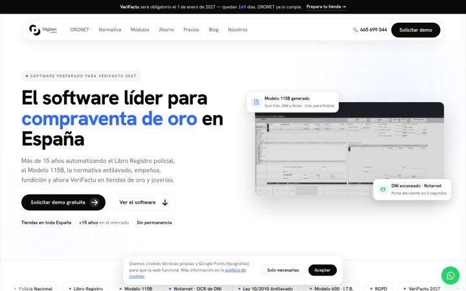Go to Módulos in the navigation

(x=140, y=30)
